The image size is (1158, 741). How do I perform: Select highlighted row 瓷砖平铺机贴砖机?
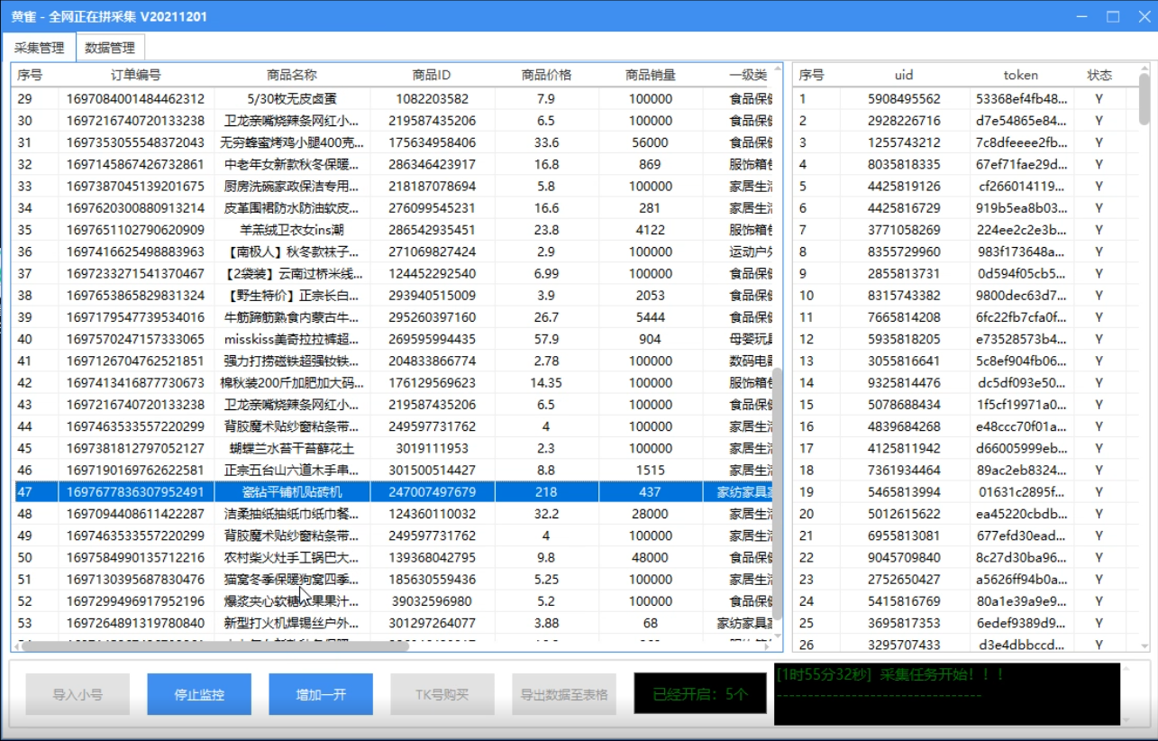393,492
